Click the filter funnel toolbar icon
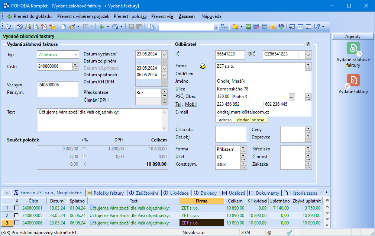The height and width of the screenshot is (236, 375). click(x=224, y=26)
